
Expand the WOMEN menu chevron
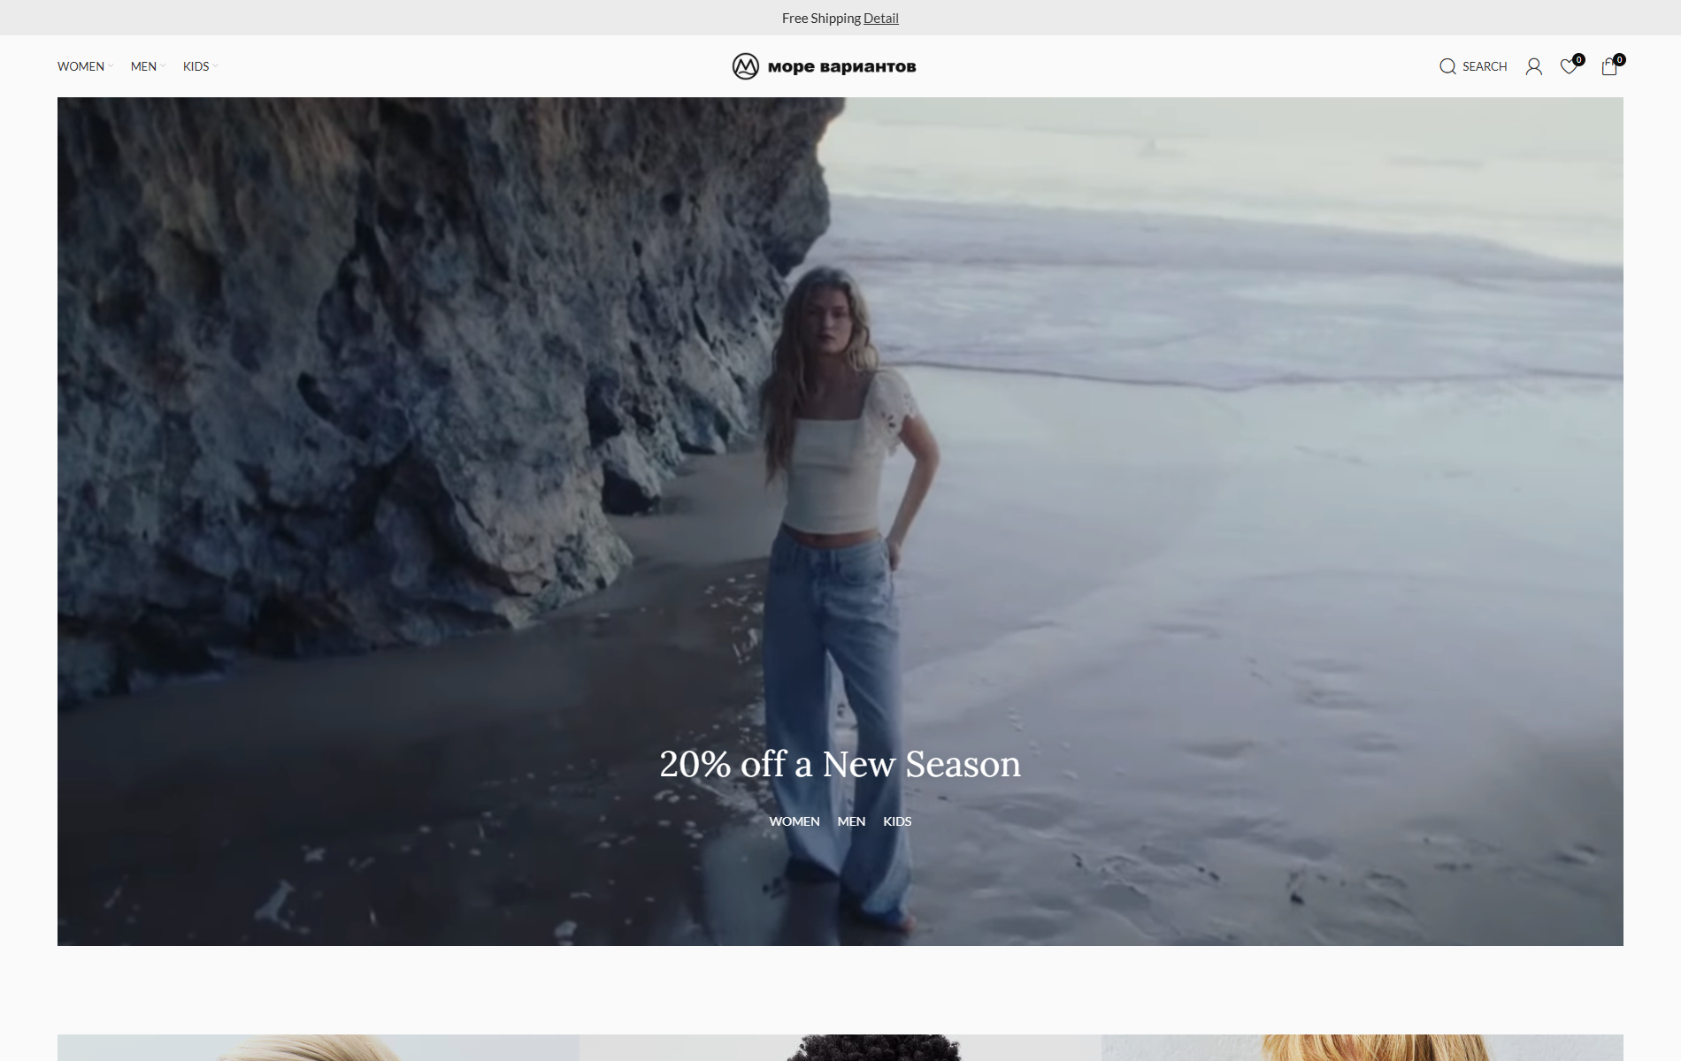point(111,66)
